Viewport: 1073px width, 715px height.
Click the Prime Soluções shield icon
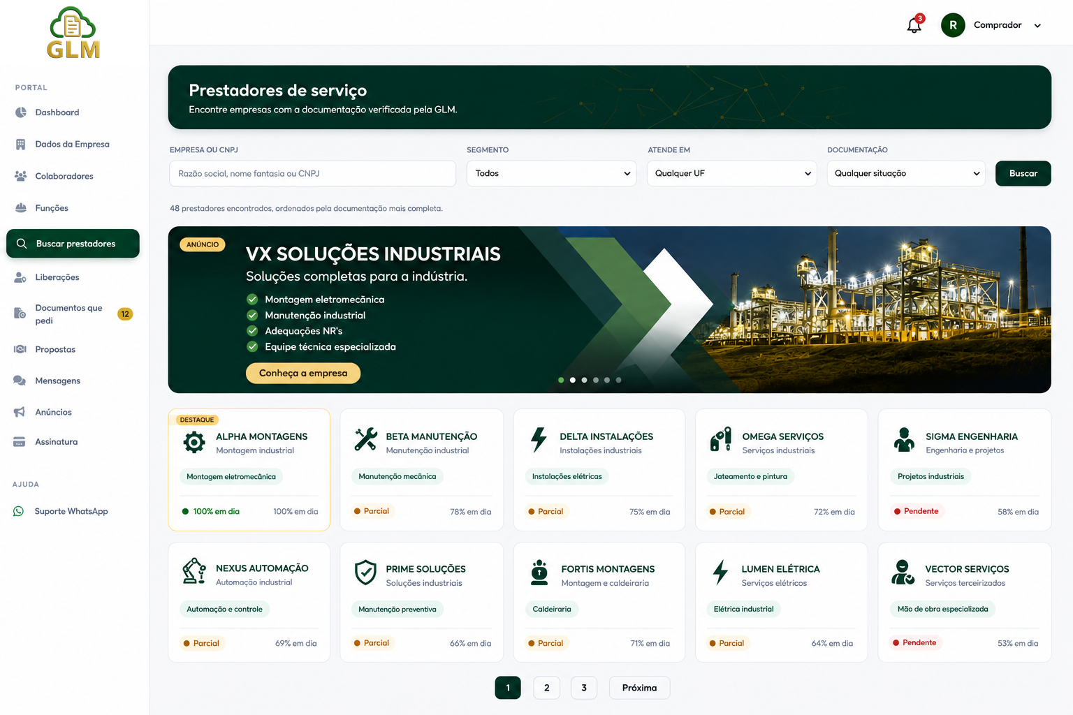[x=365, y=573]
